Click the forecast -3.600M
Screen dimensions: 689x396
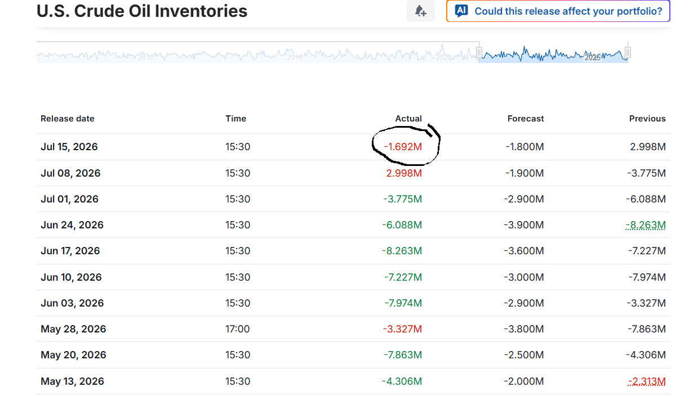524,251
